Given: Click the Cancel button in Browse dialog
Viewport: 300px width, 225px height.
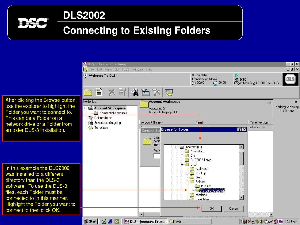Looking at the screenshot, I should (233, 209).
